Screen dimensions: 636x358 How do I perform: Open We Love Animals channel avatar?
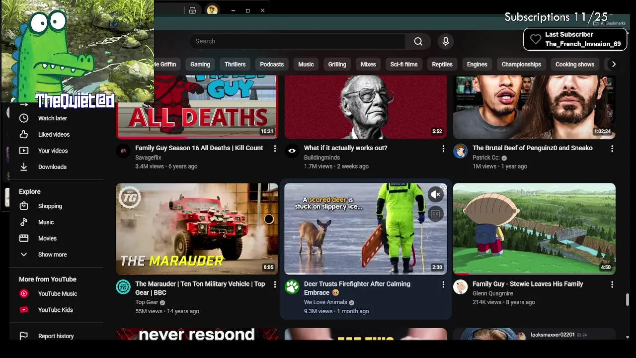(292, 287)
